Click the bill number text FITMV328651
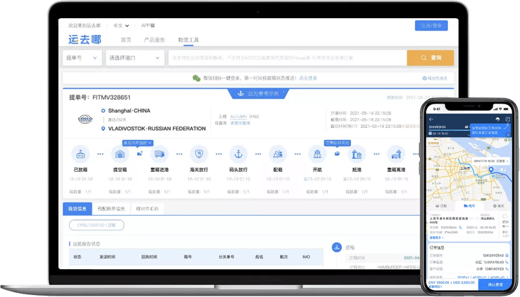The height and width of the screenshot is (297, 520). click(x=111, y=97)
